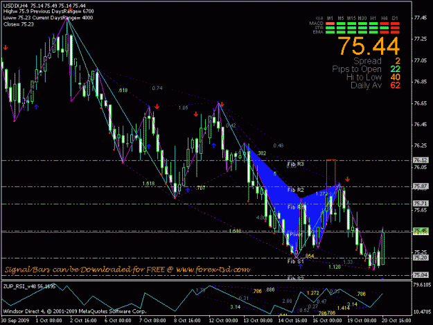Click the 79.6105 RSI scale value
Image resolution: width=433 pixels, height=325 pixels.
422,285
